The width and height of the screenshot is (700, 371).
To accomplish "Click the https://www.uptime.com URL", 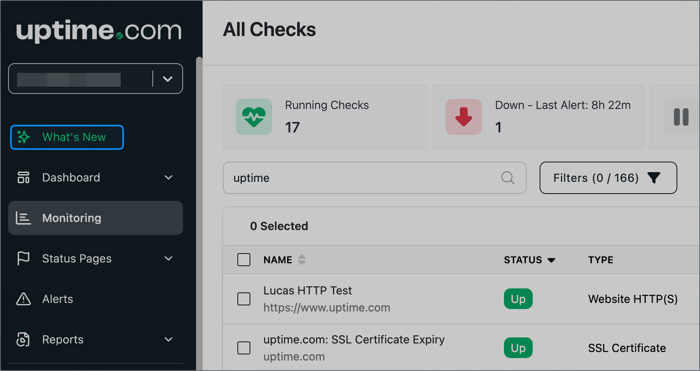I will (x=327, y=307).
